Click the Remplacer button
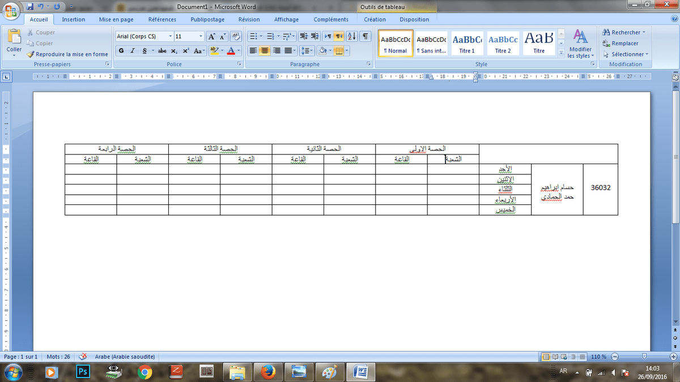Screen dimensions: 680x382 624,43
